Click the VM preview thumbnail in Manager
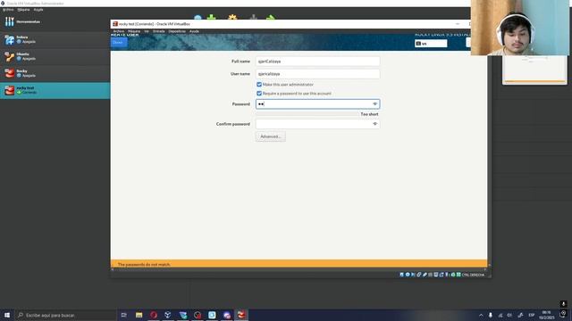This screenshot has height=321, width=572. point(534,70)
